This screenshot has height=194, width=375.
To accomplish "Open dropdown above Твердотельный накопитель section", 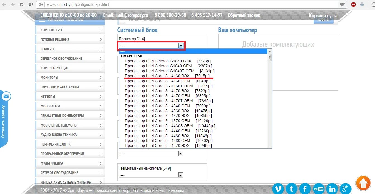I will pos(151,153).
